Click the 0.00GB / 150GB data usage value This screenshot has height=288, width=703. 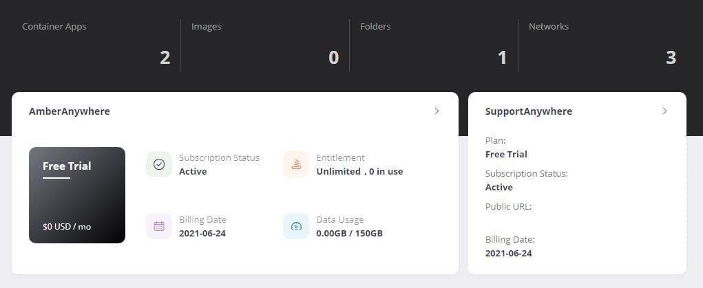[x=350, y=233]
